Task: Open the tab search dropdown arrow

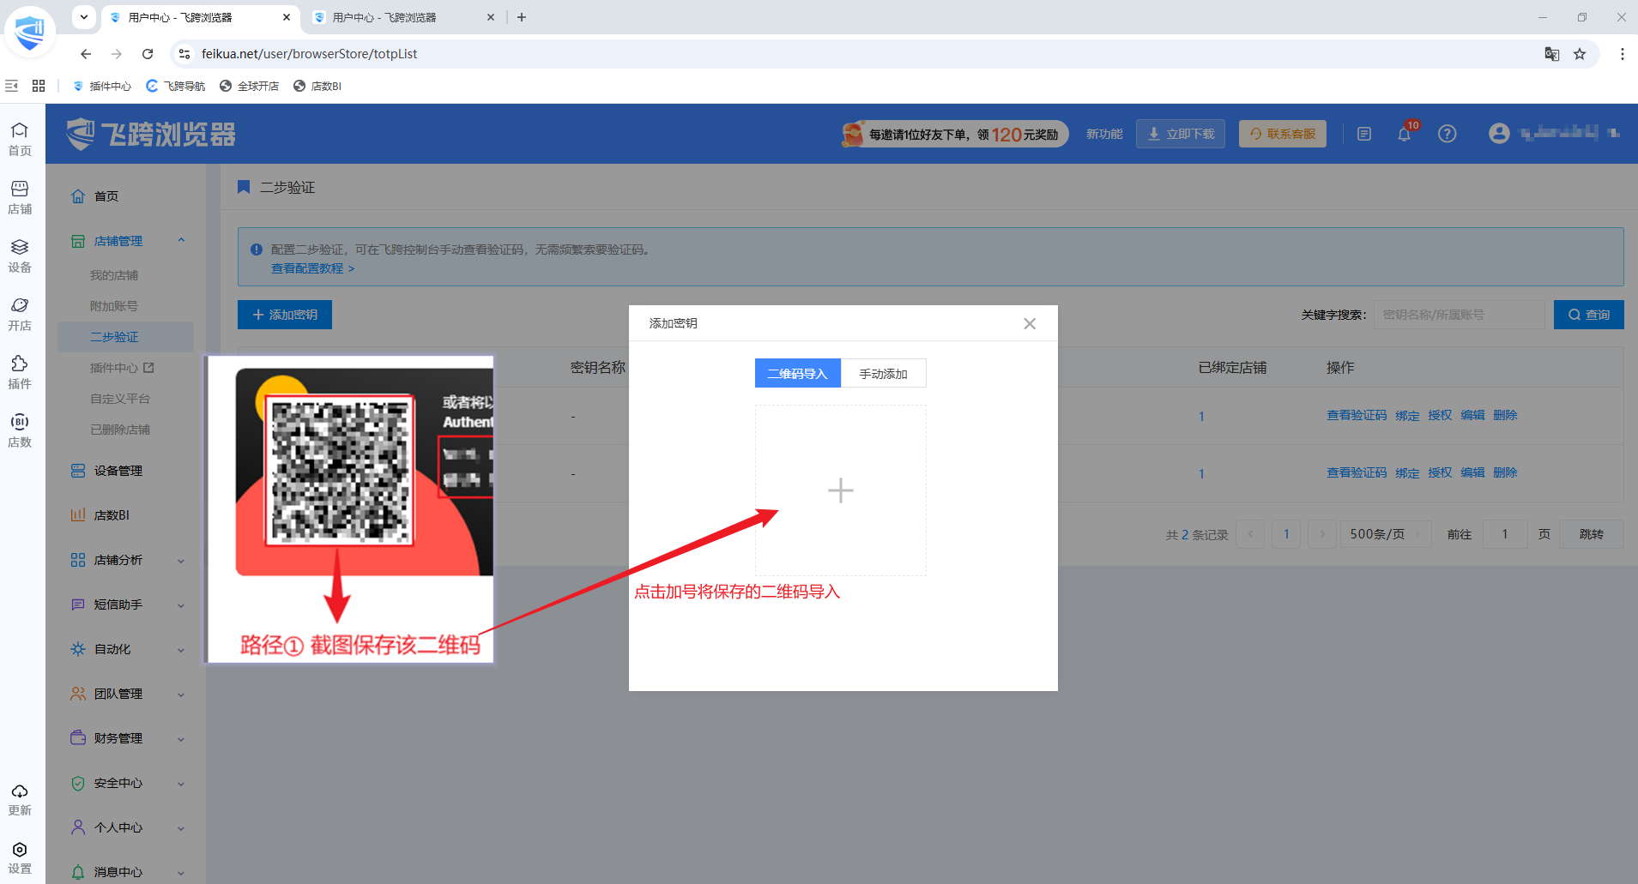Action: pyautogui.click(x=83, y=17)
